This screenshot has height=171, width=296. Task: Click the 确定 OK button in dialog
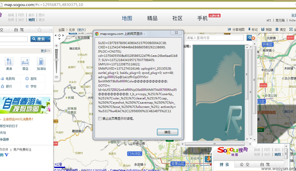coord(167,132)
